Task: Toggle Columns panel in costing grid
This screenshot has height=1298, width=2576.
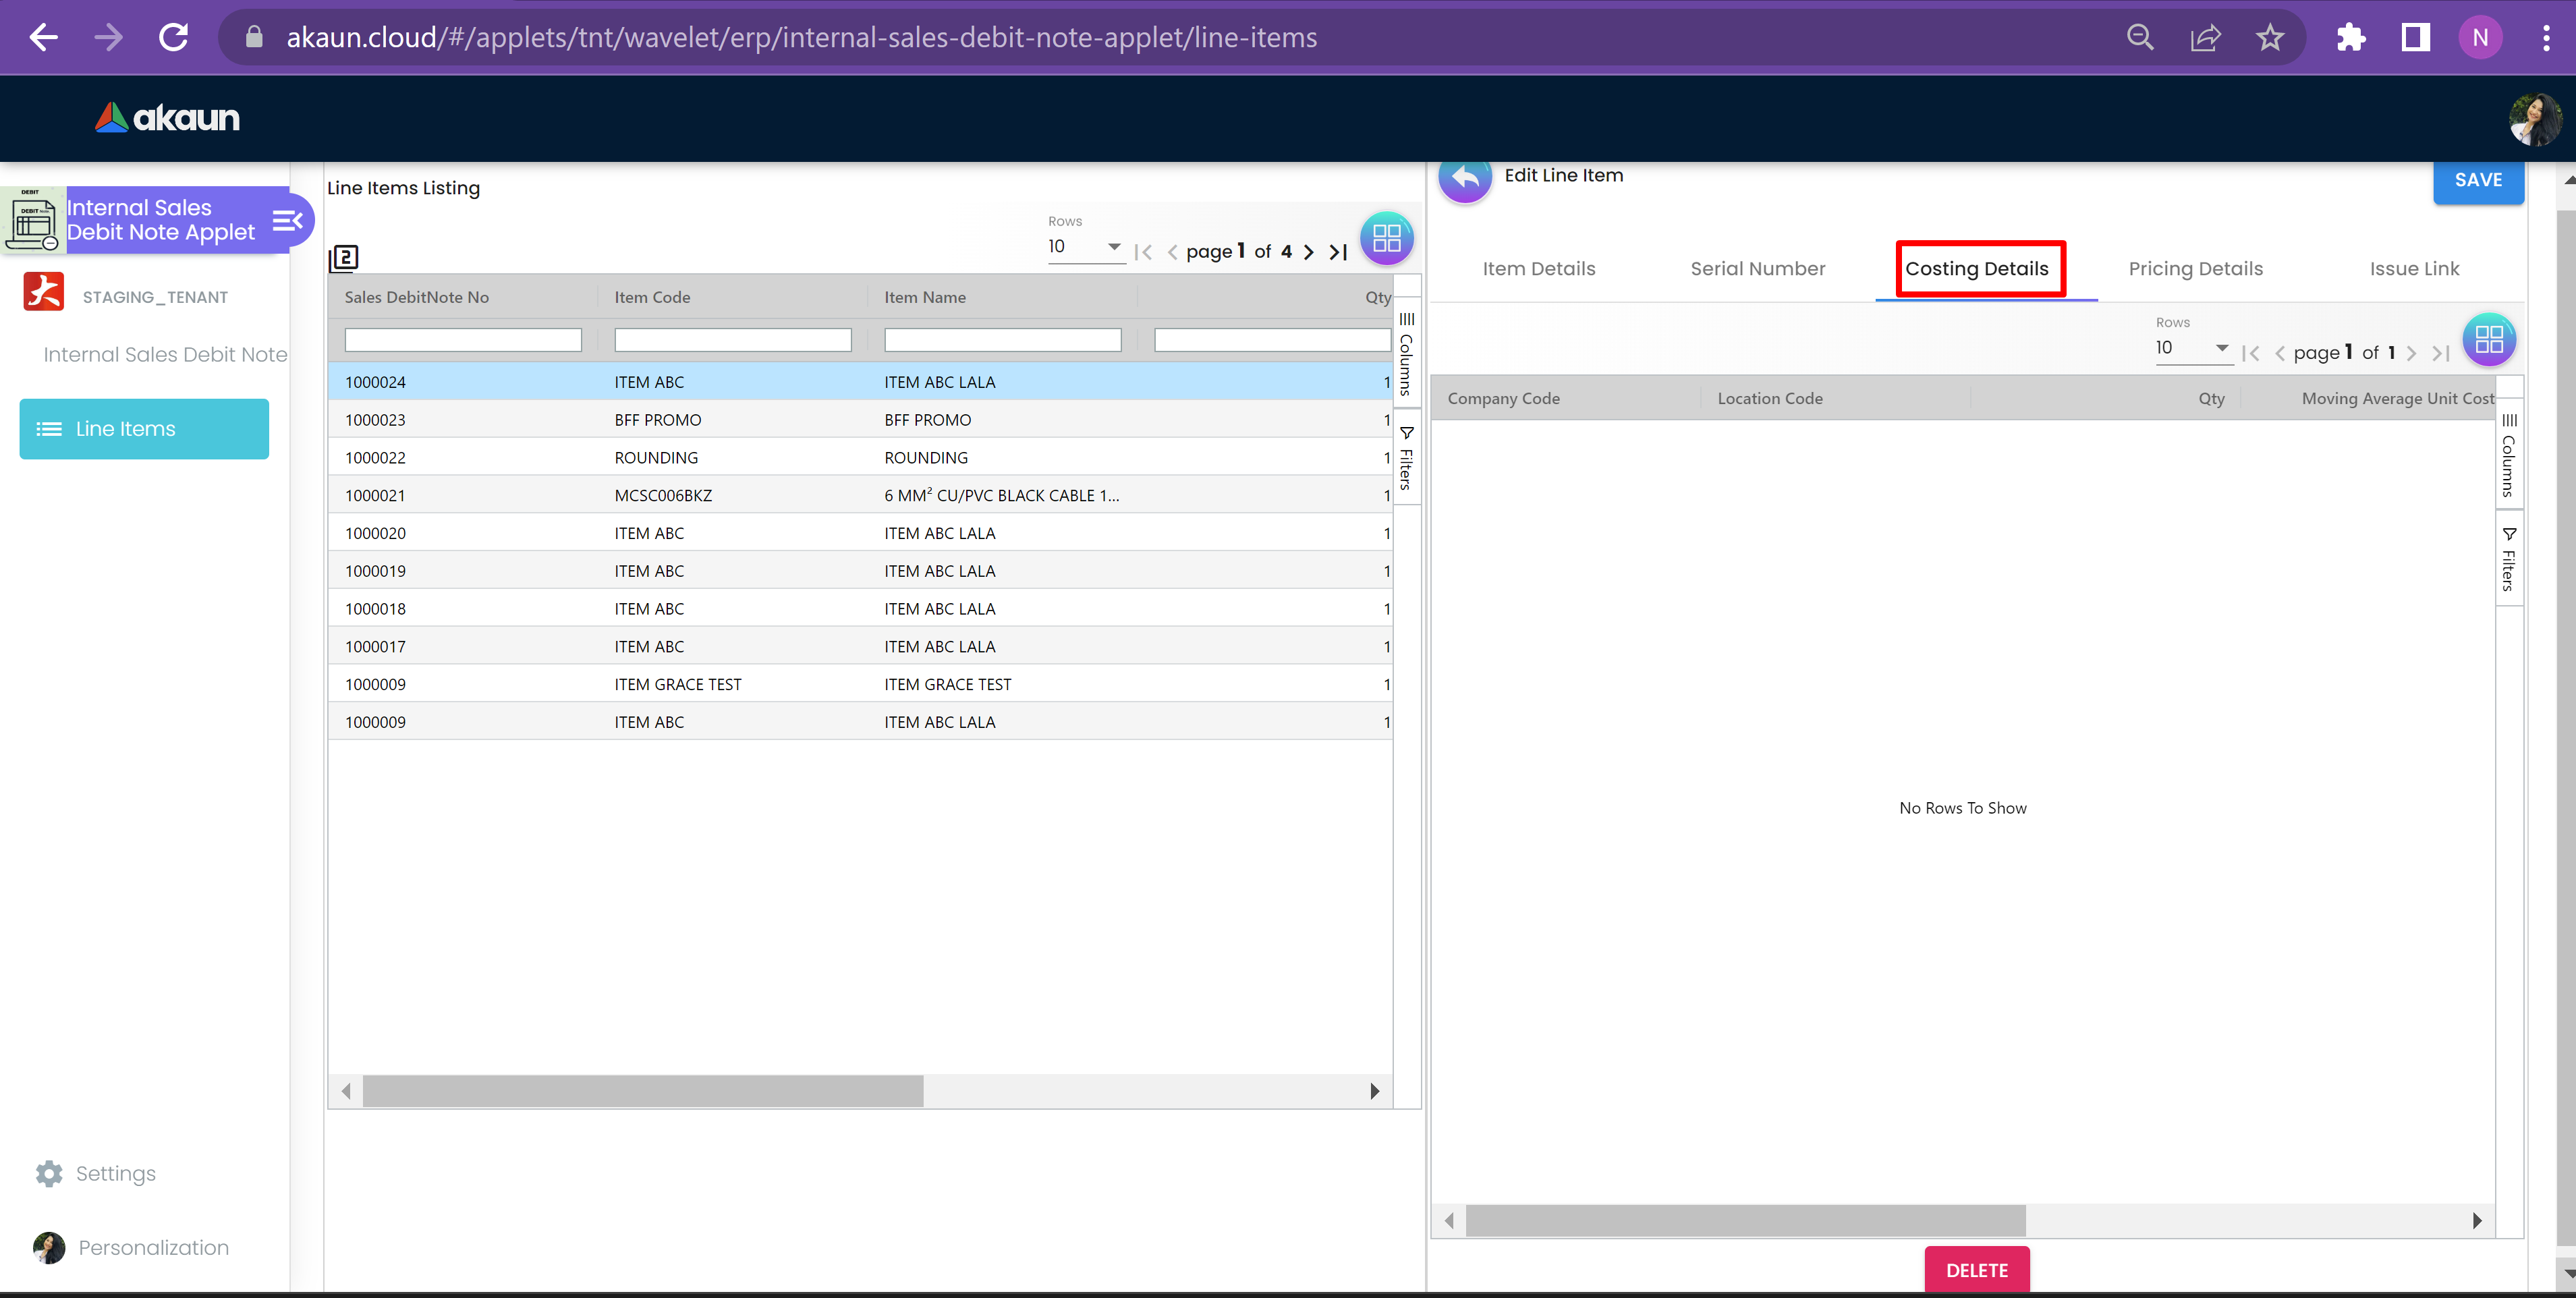Action: pos(2508,455)
